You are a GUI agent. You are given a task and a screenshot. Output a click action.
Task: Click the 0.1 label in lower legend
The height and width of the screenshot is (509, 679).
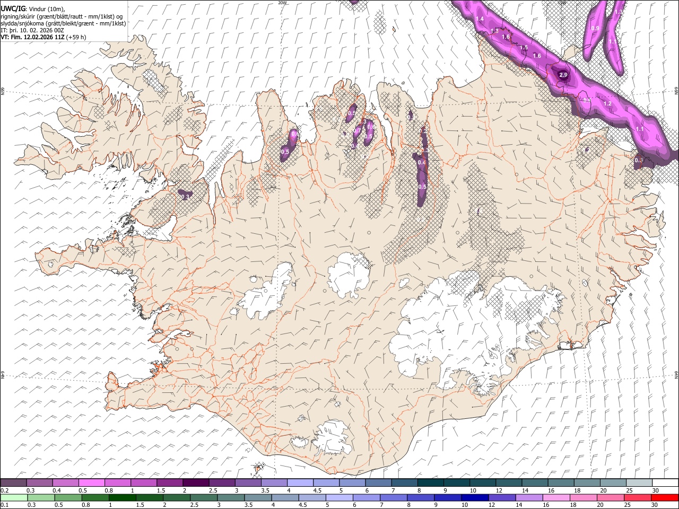pos(4,505)
